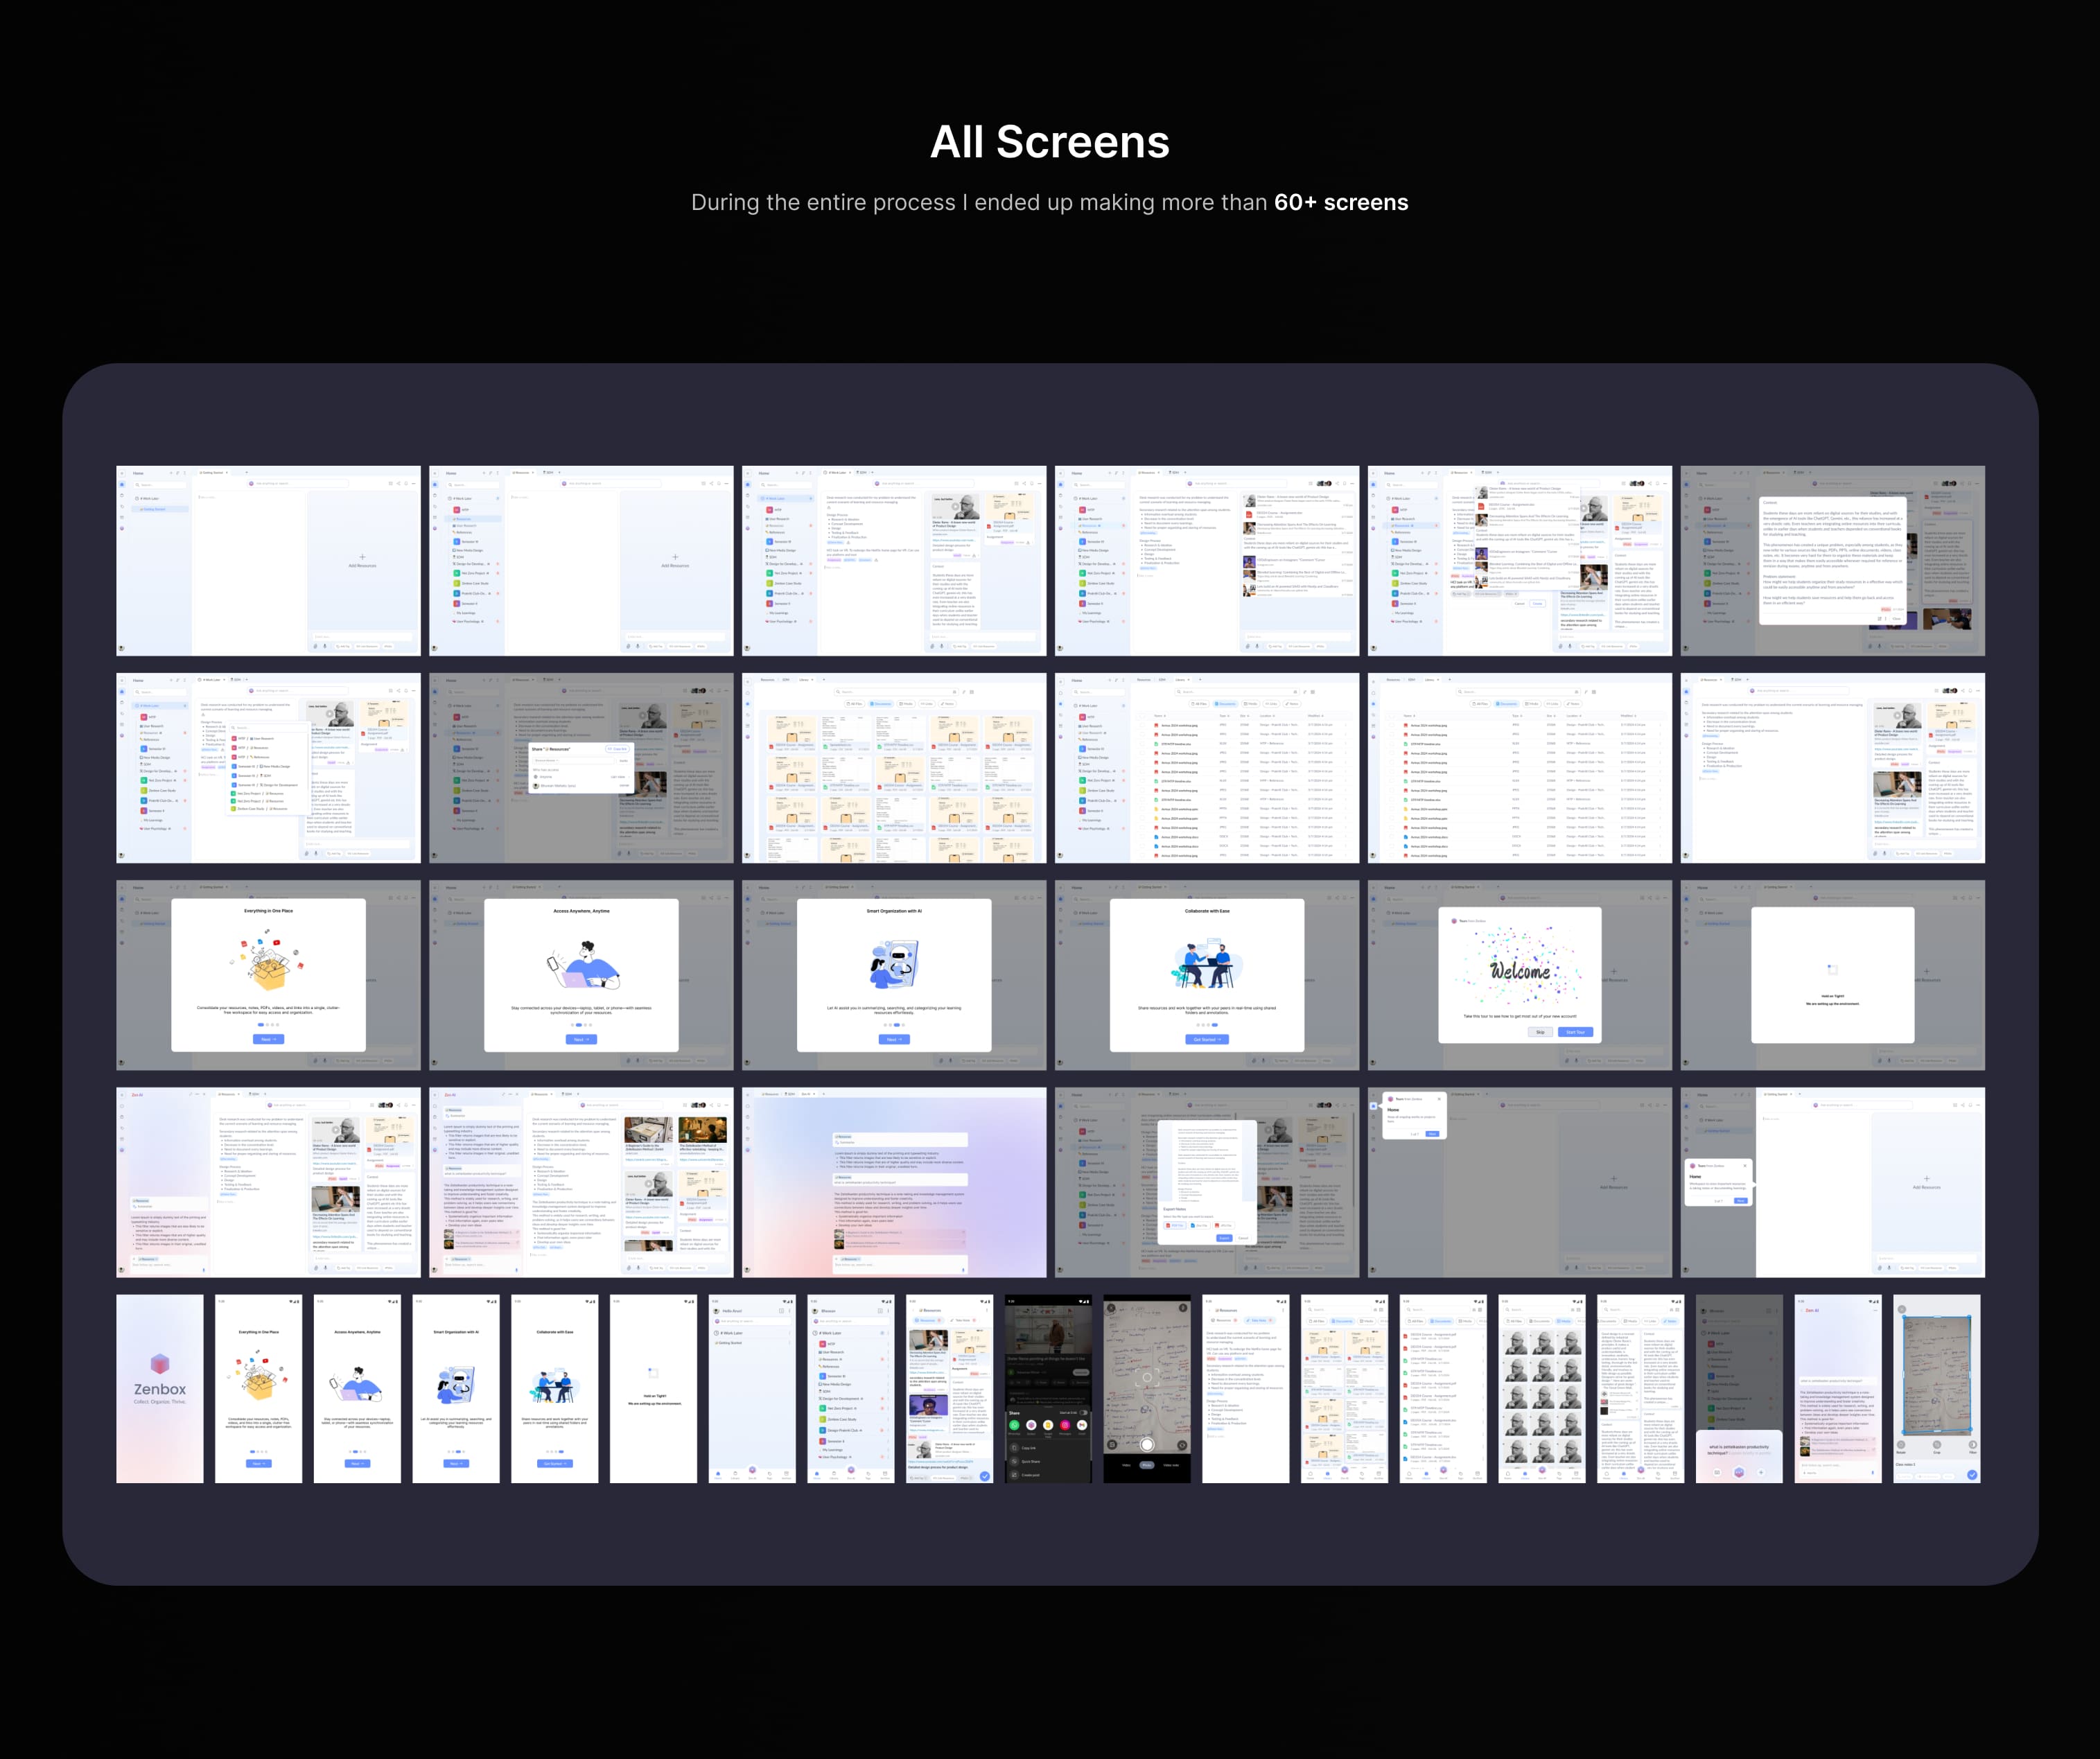
Task: Switch to Video tab on camera screen
Action: pyautogui.click(x=1127, y=1465)
